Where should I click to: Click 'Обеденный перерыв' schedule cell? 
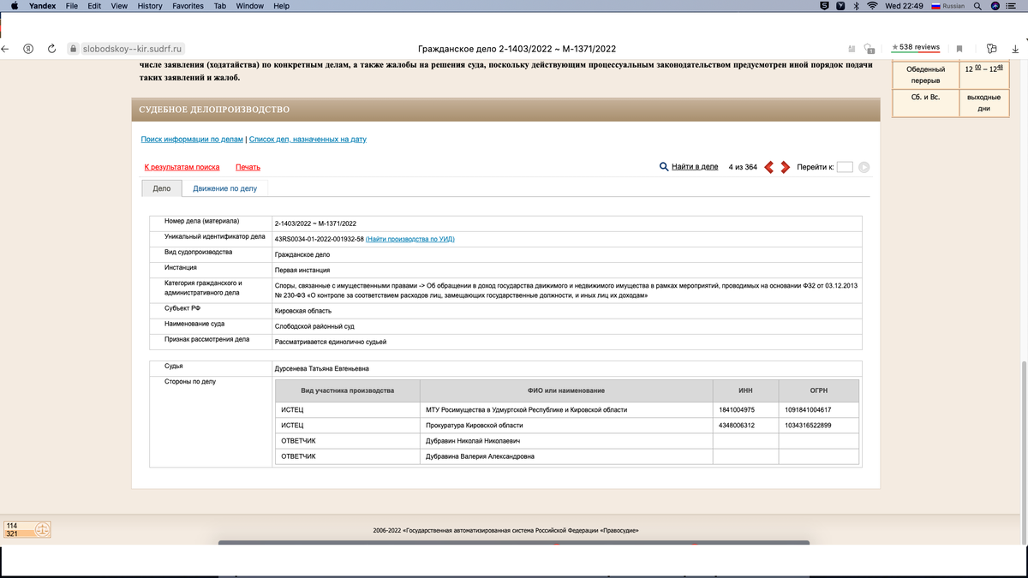pyautogui.click(x=925, y=74)
